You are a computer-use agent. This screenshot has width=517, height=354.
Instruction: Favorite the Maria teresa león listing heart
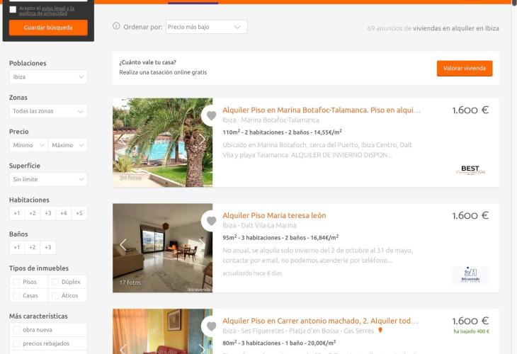point(211,221)
